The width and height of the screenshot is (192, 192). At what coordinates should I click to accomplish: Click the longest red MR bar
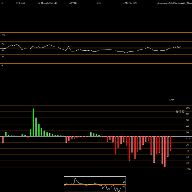tap(165, 152)
